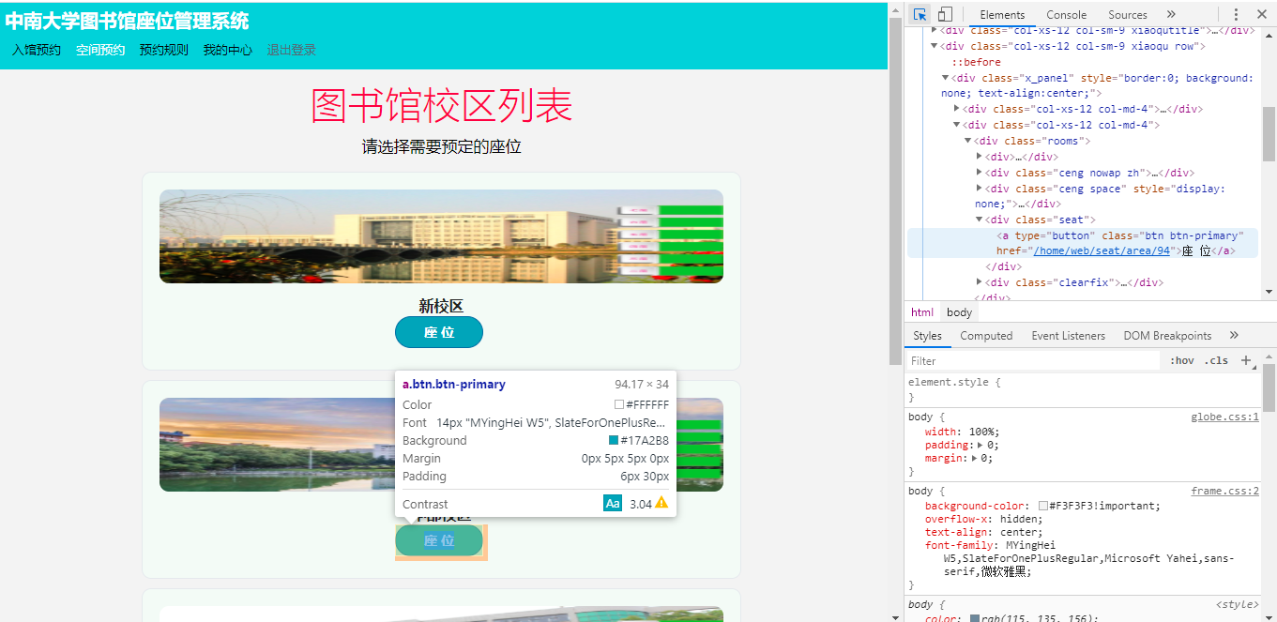
Task: Expand the div class="ceng space" node
Action: click(x=981, y=189)
